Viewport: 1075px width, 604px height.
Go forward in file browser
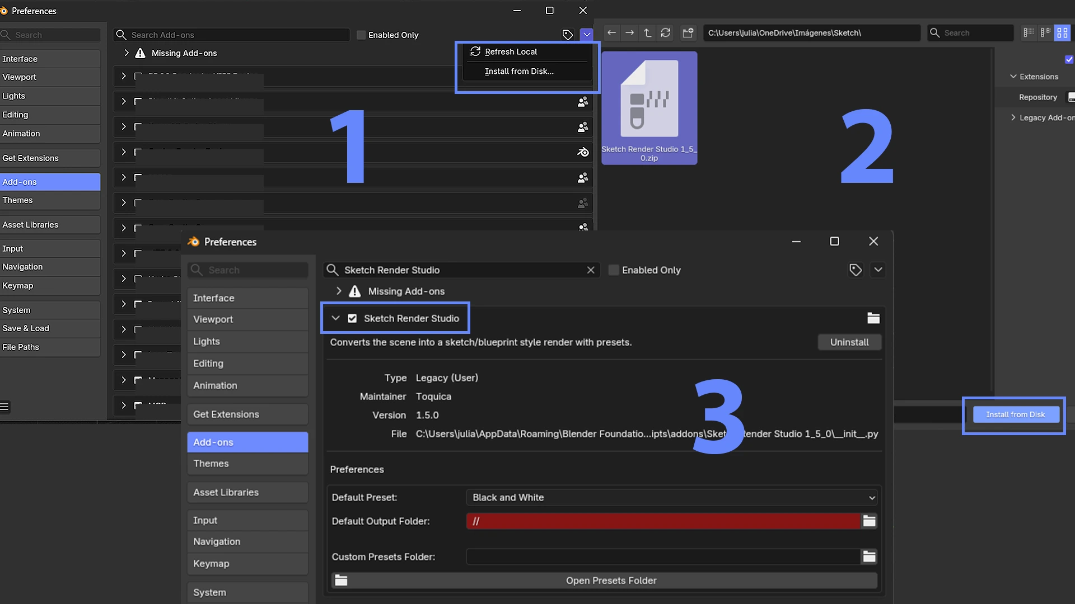tap(629, 33)
